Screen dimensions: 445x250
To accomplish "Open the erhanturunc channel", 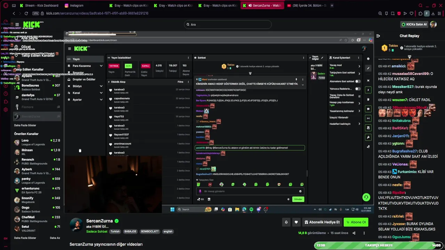I will [37, 190].
